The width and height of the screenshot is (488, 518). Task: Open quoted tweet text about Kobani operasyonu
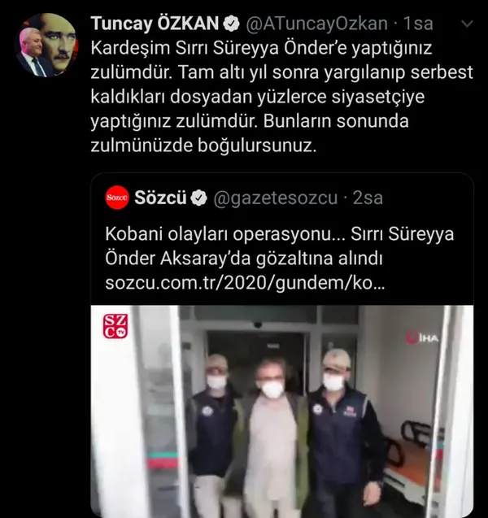[x=280, y=246]
